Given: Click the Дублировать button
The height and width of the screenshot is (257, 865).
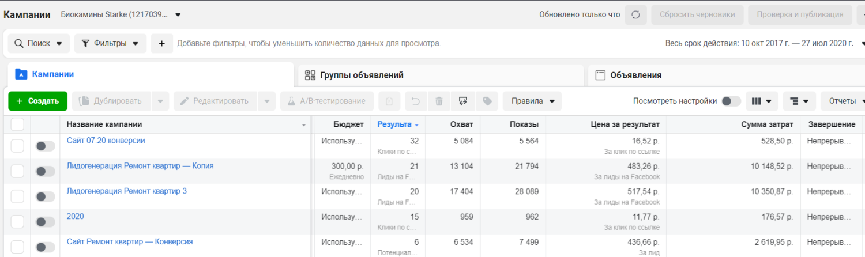Looking at the screenshot, I should click(x=111, y=101).
